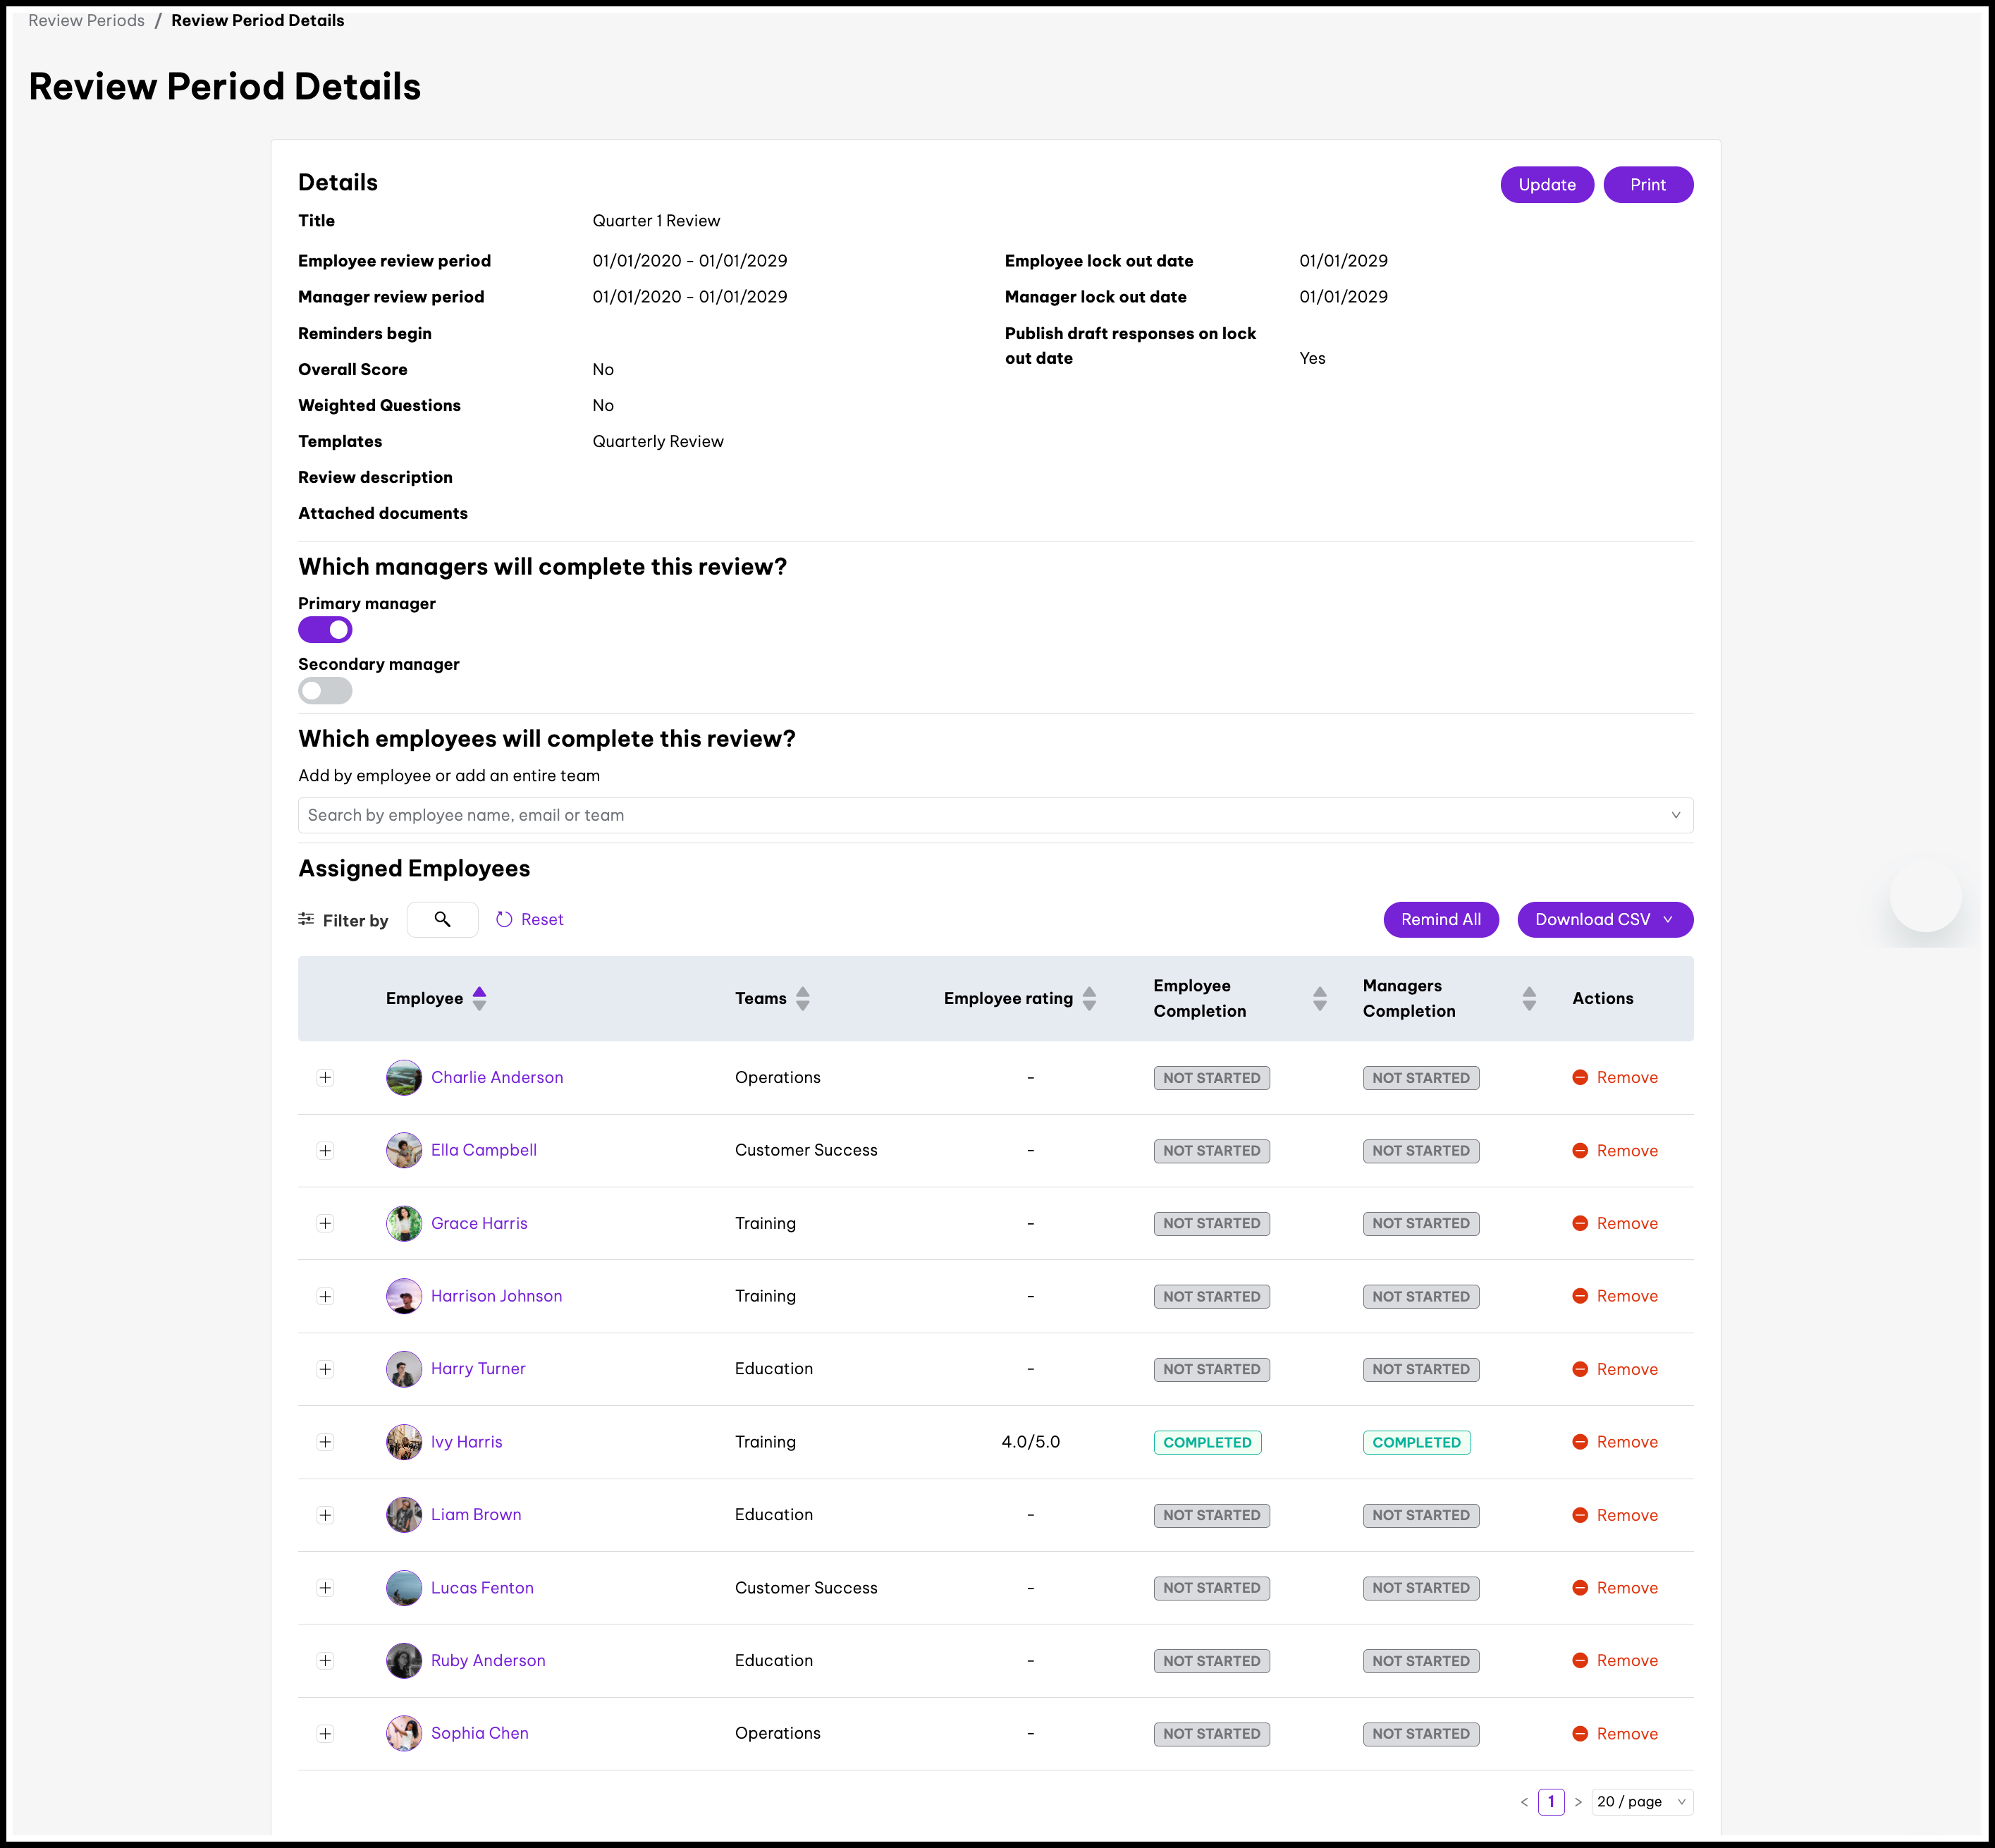Click the search magnifier icon in Filter by
The height and width of the screenshot is (1848, 1995).
[x=442, y=919]
